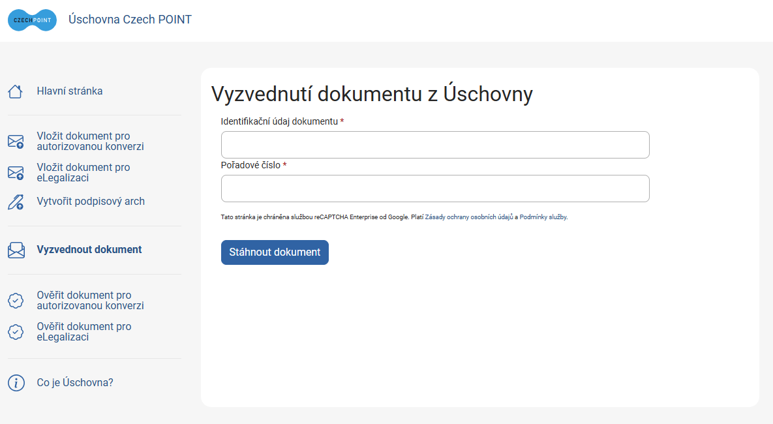The height and width of the screenshot is (424, 773).
Task: Click check badge icon for eLegalizaci verification
Action: (16, 332)
